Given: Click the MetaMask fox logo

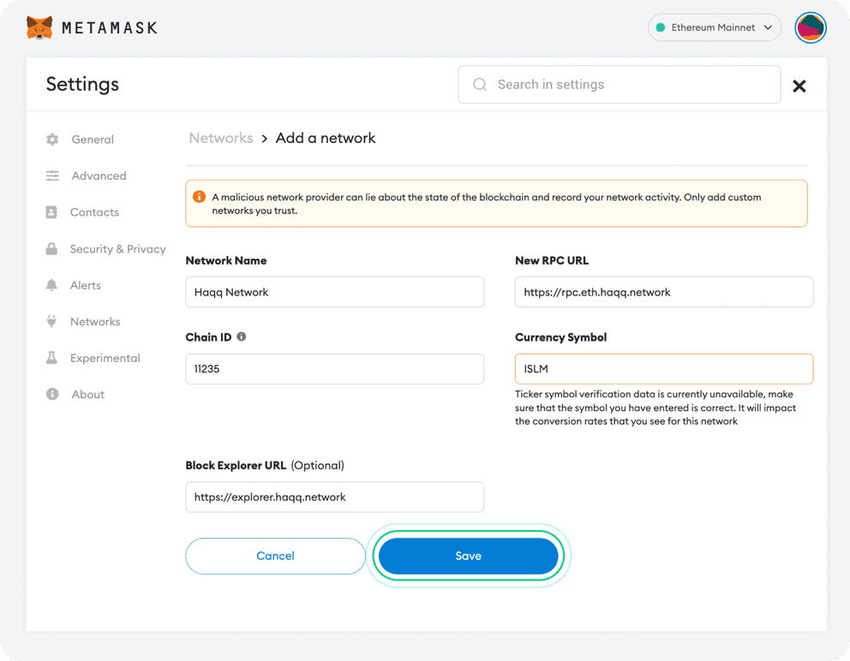Looking at the screenshot, I should [38, 27].
